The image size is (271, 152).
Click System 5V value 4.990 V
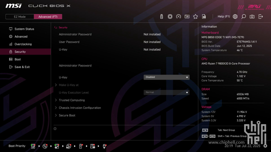(241, 116)
